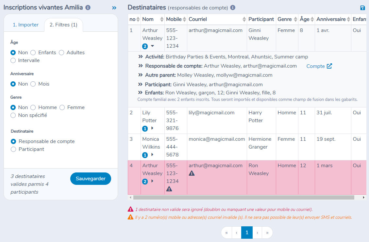Image resolution: width=369 pixels, height=242 pixels.
Task: Select Enfants age filter
Action: [x=33, y=53]
